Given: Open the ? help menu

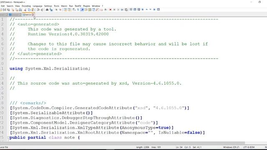Looking at the screenshot, I should tap(103, 6).
